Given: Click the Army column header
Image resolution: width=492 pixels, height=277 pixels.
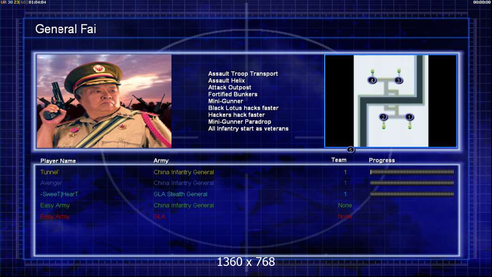Looking at the screenshot, I should (161, 161).
